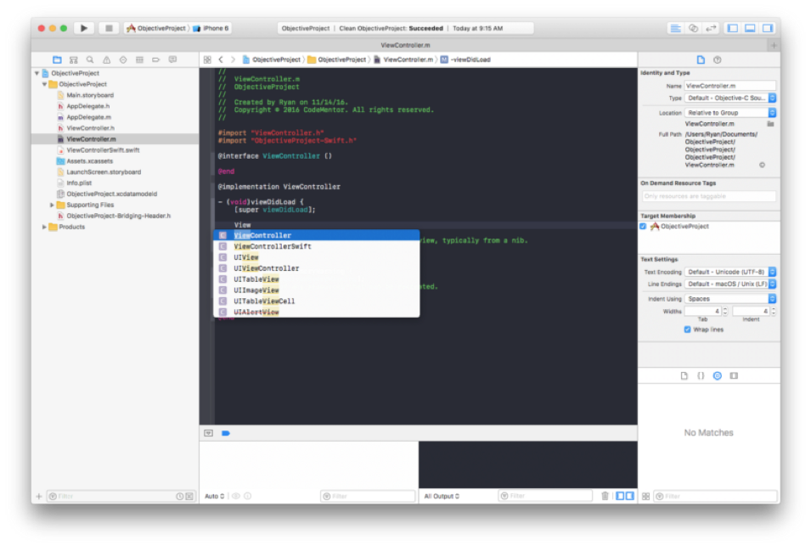811x546 pixels.
Task: Open the Debug navigator
Action: click(x=139, y=60)
